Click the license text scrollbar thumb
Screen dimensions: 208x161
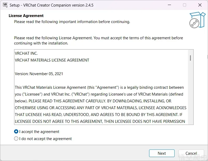coord(191,58)
